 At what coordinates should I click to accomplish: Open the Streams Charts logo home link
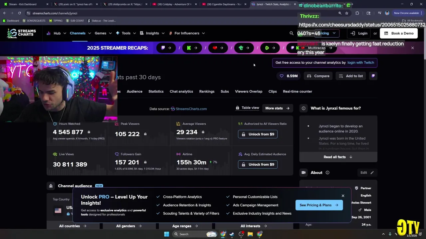point(22,33)
